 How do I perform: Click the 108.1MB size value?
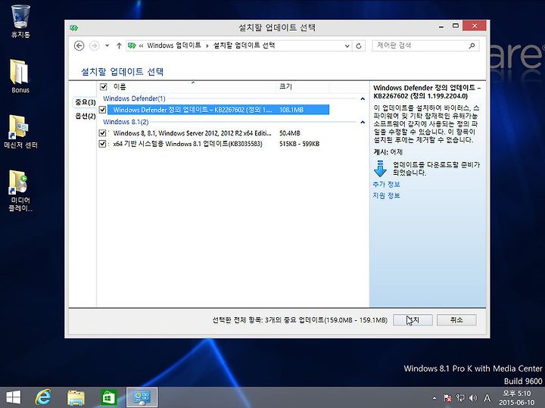click(x=291, y=110)
